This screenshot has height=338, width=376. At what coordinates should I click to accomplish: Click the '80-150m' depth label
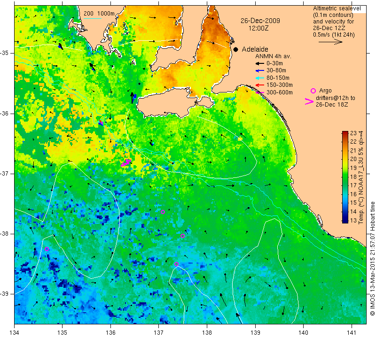click(278, 78)
